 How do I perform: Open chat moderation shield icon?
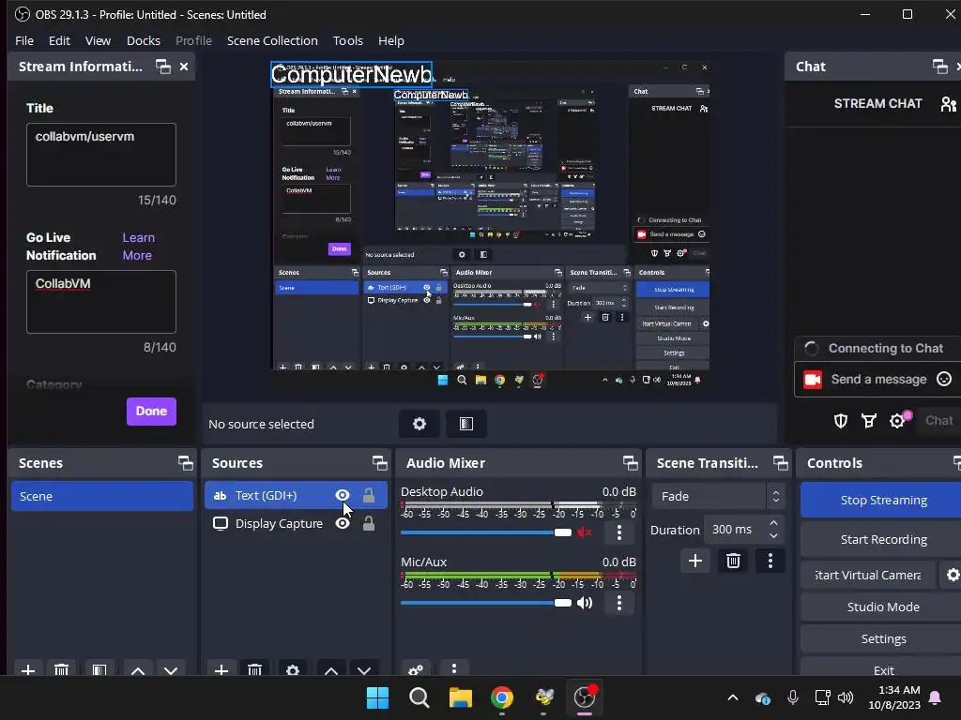841,421
